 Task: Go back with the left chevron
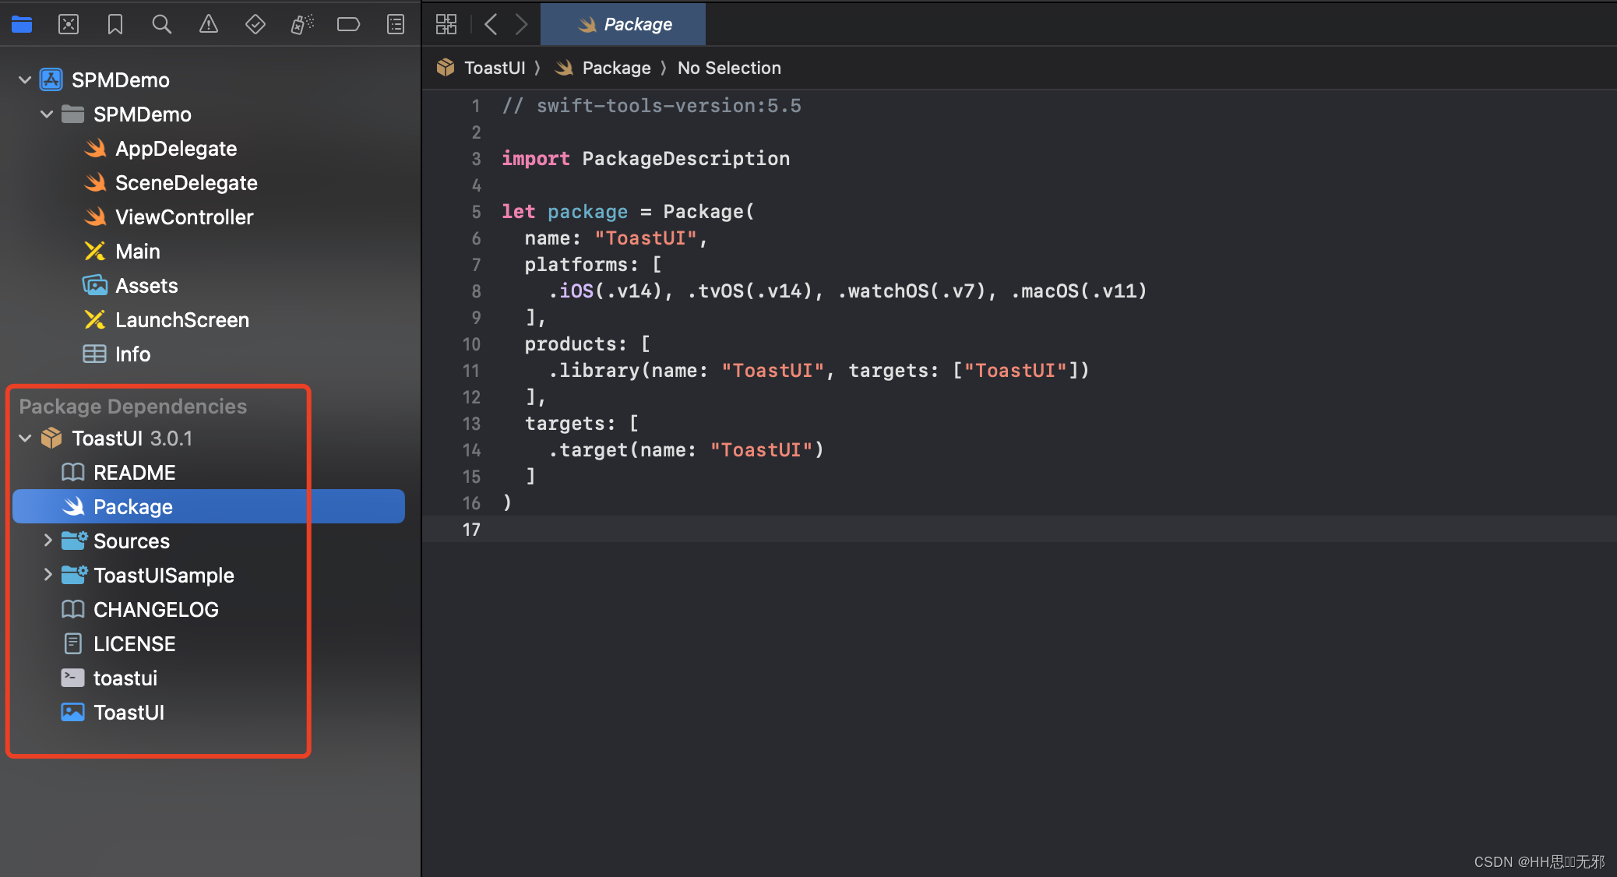point(491,25)
